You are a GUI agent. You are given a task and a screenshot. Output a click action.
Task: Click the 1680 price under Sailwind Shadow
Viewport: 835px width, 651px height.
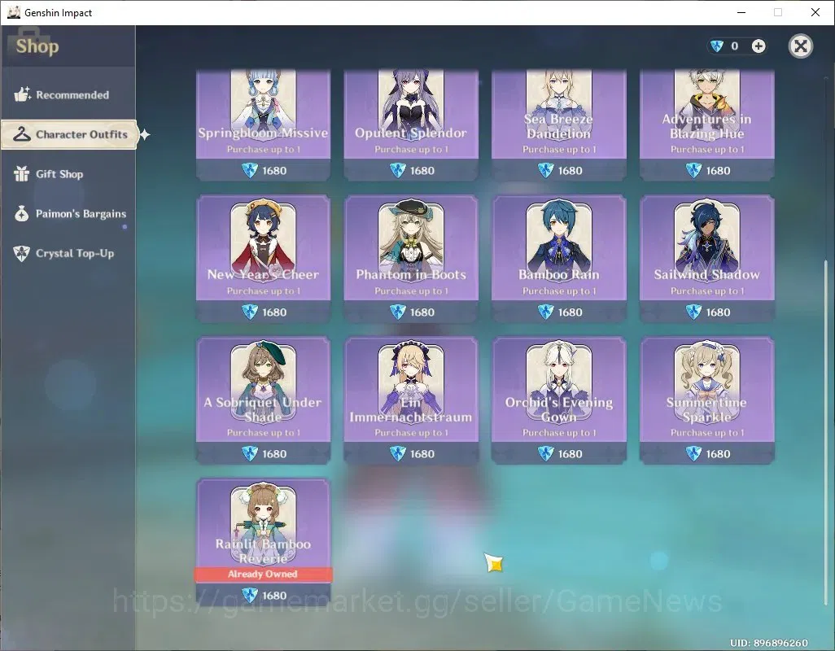(718, 312)
